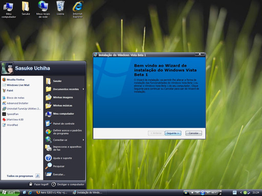Viewport: 262px width, 196px height.
Task: Click pause button on taskbar media player
Action: pyautogui.click(x=203, y=192)
